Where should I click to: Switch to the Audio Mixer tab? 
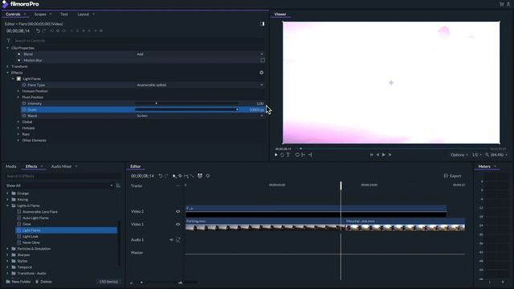point(61,166)
